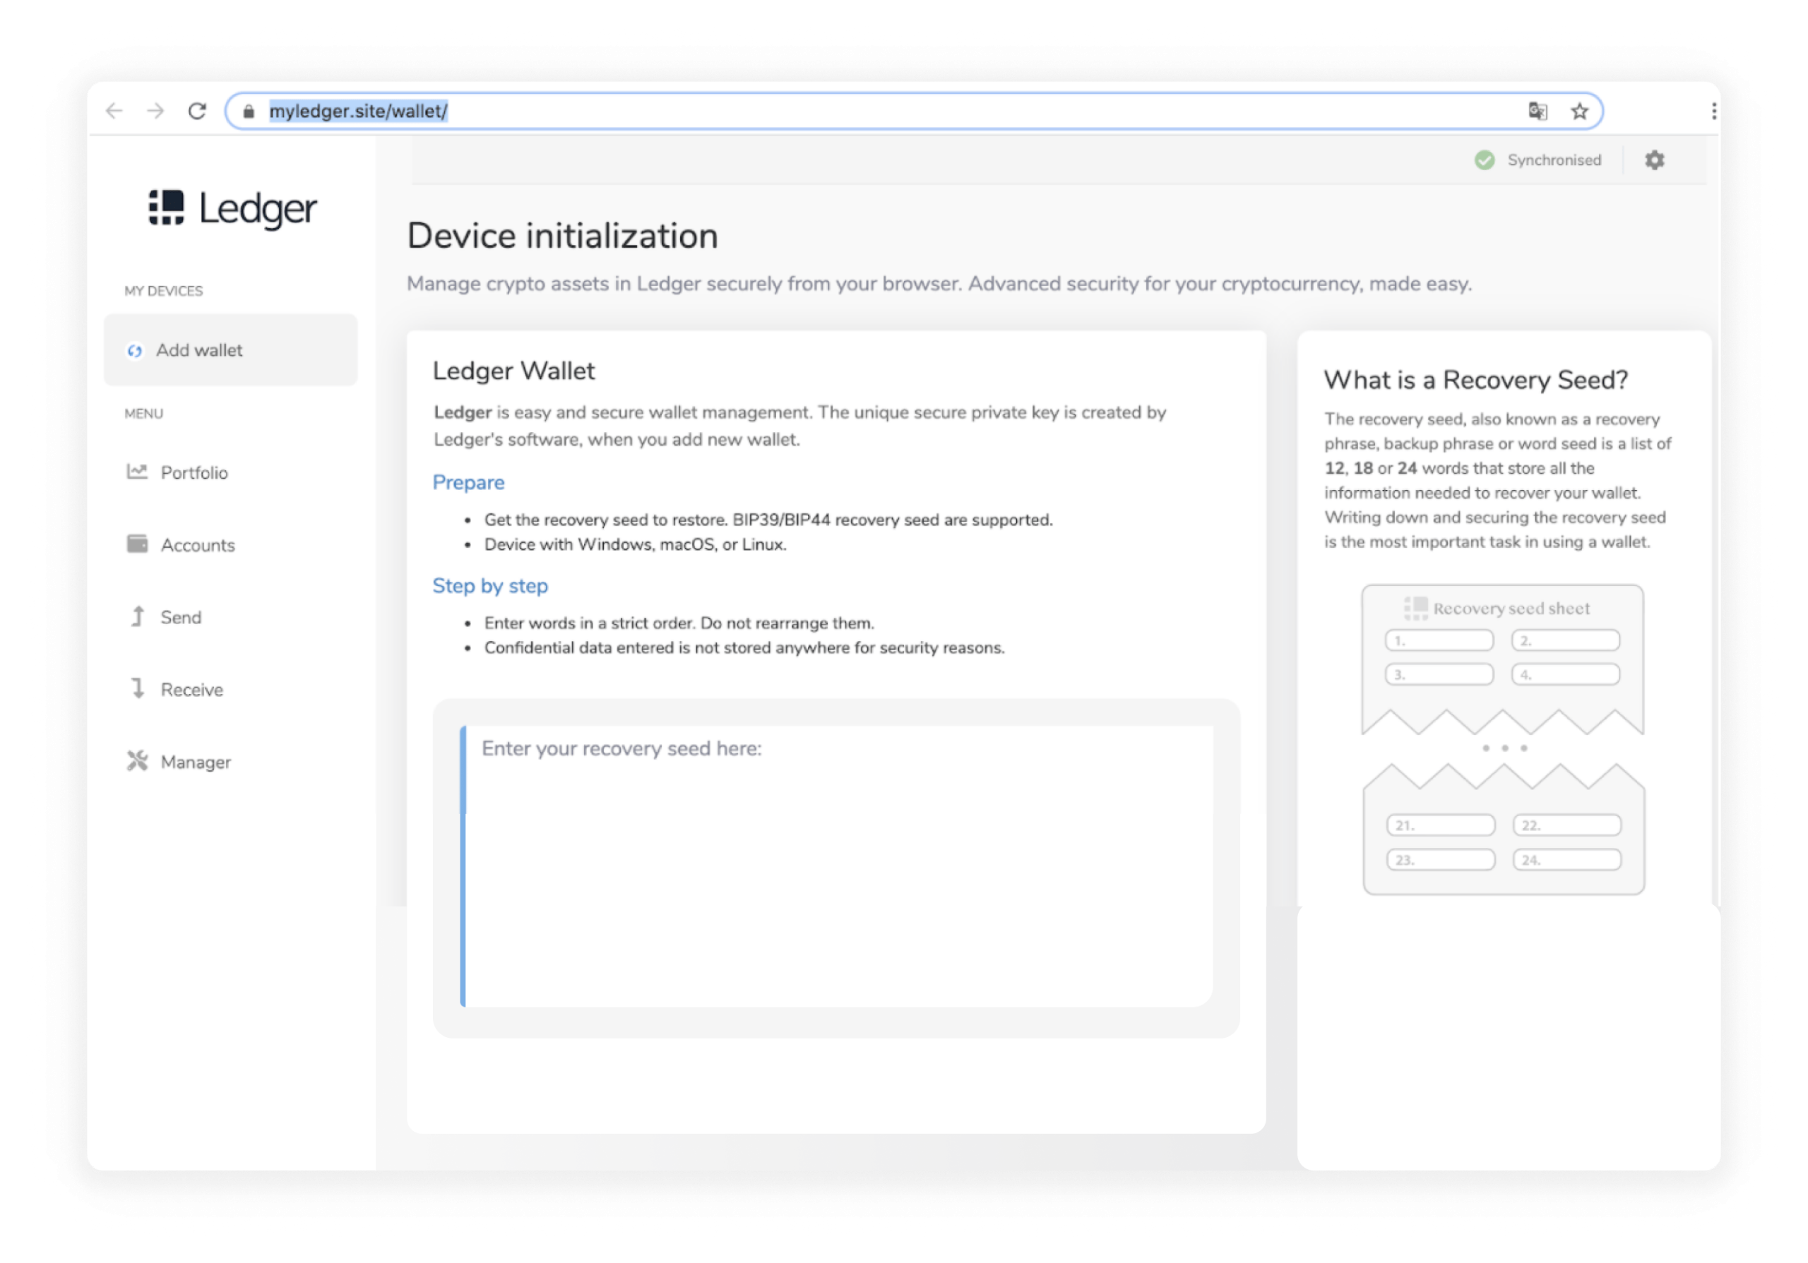Open browser three-dot menu
This screenshot has height=1263, width=1808.
point(1713,112)
